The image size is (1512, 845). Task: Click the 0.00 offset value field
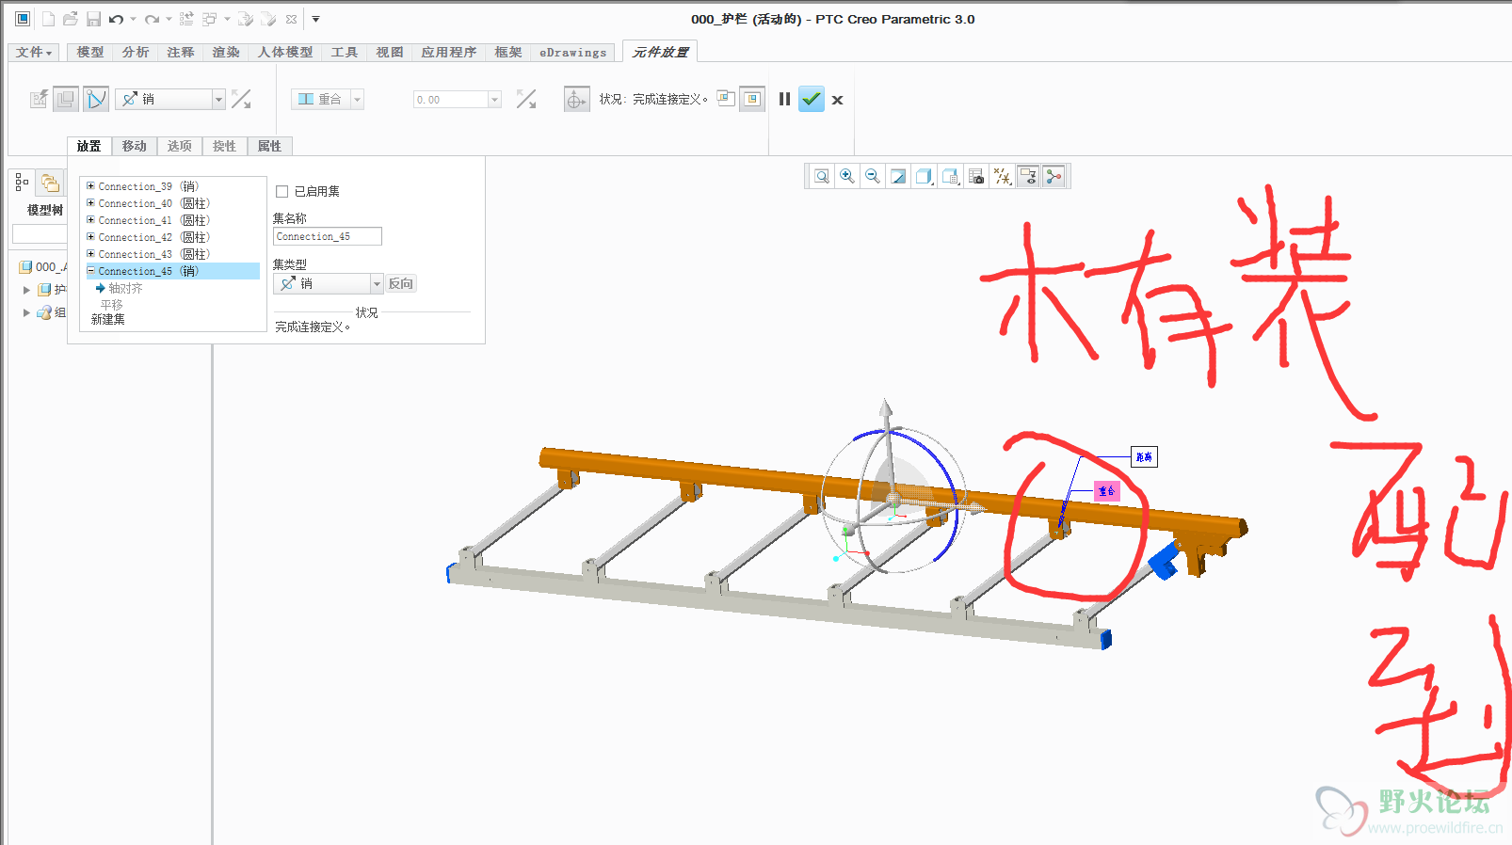coord(451,99)
